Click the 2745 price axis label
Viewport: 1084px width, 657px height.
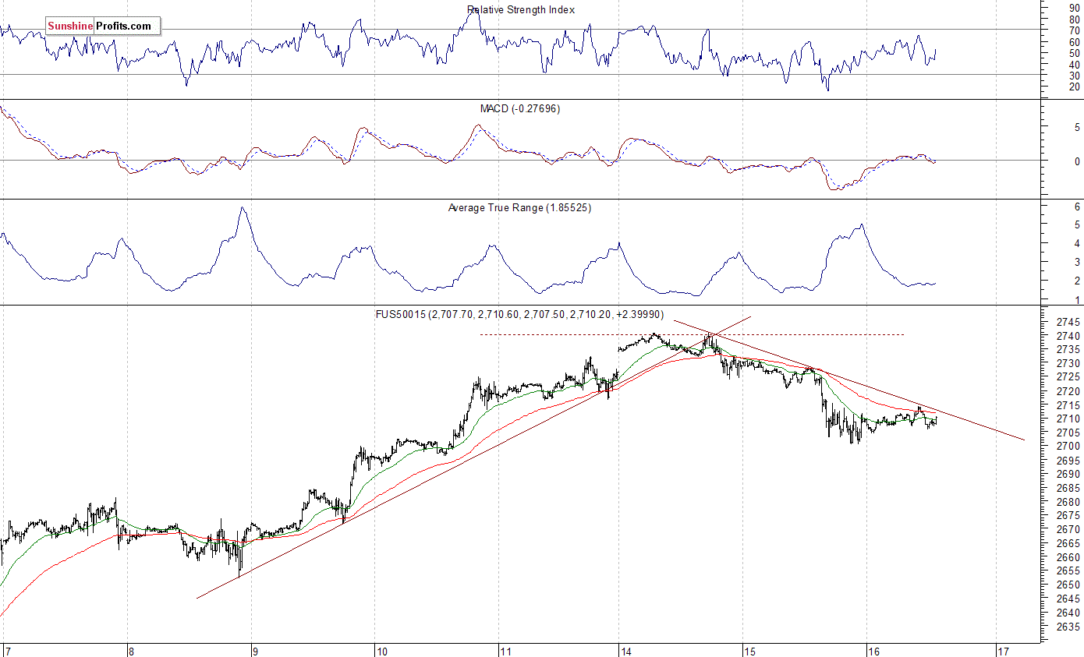1068,322
